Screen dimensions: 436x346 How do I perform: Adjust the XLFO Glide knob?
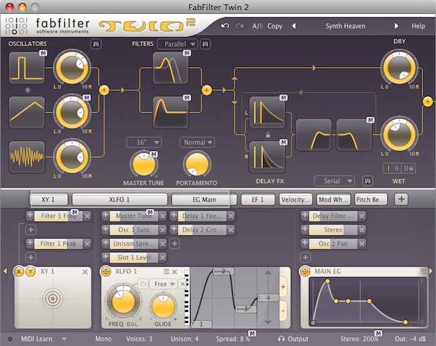163,306
